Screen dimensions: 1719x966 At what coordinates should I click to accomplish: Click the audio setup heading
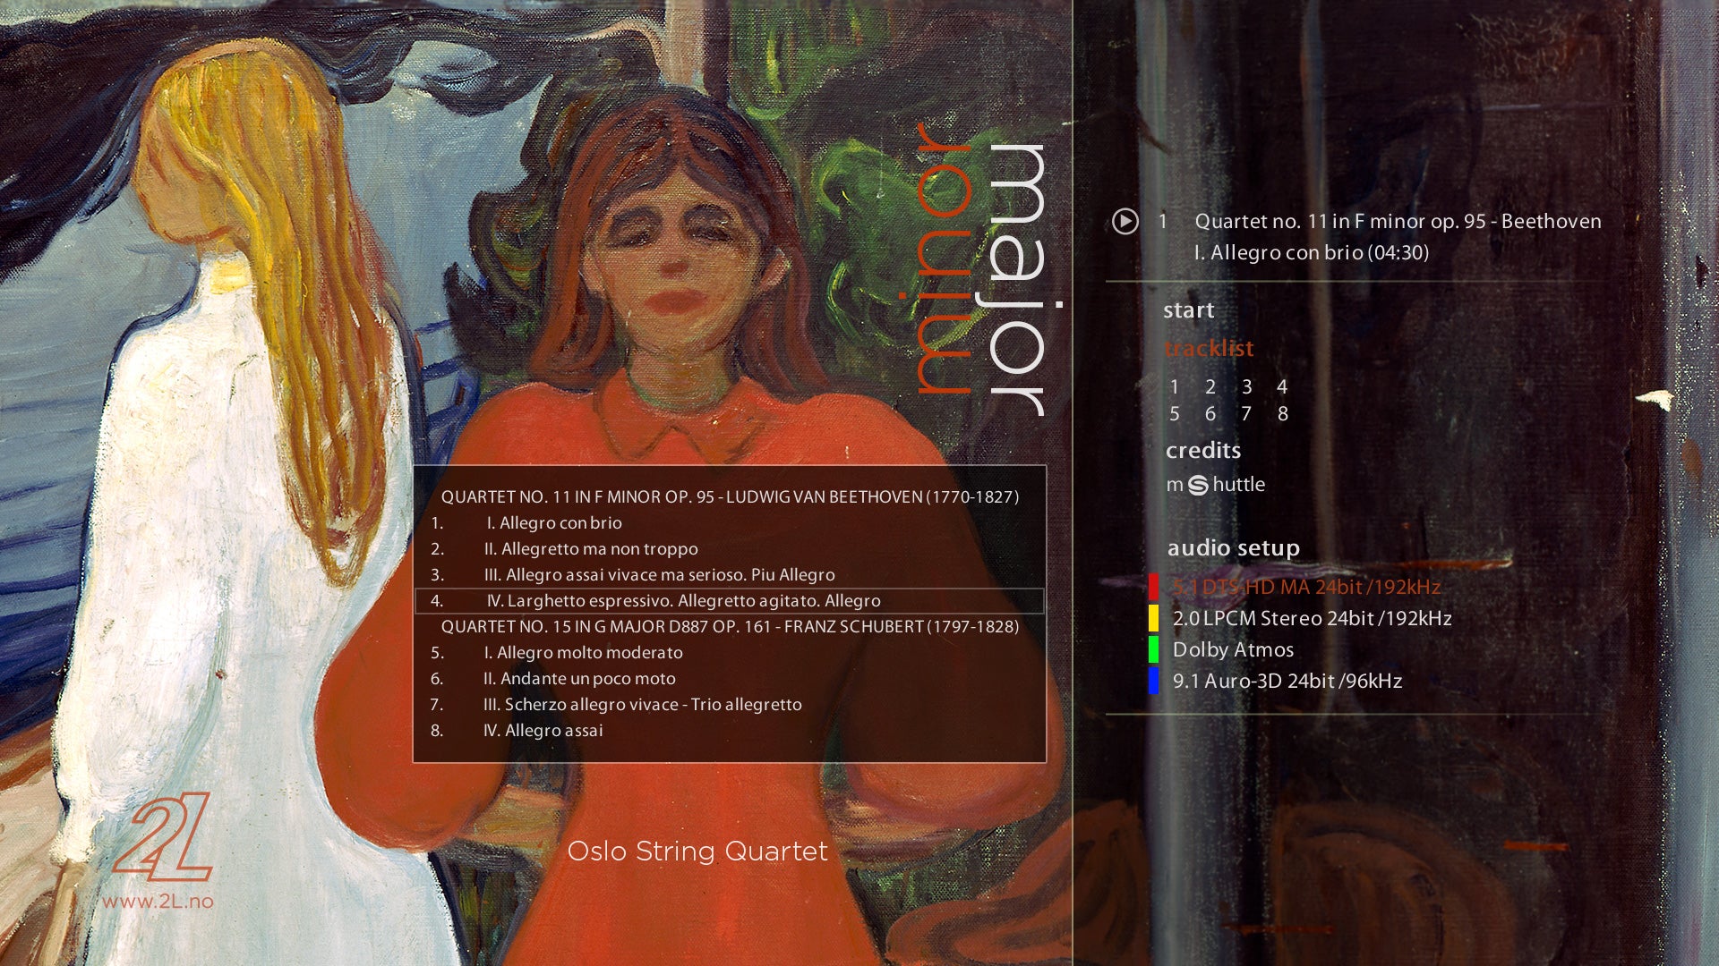point(1233,547)
